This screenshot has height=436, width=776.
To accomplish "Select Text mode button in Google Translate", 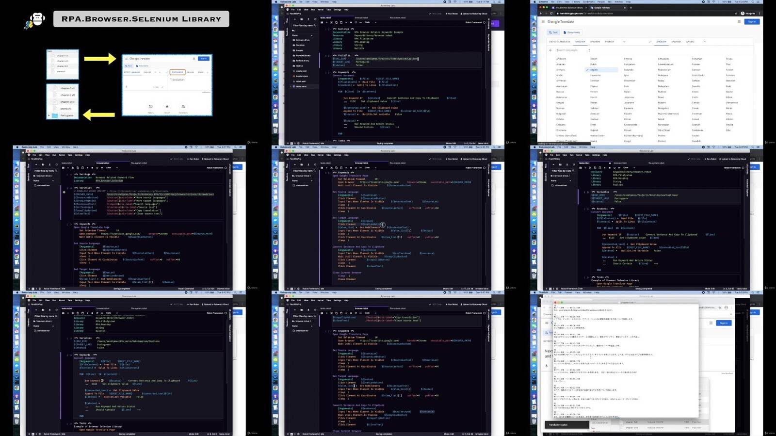I will [x=553, y=32].
